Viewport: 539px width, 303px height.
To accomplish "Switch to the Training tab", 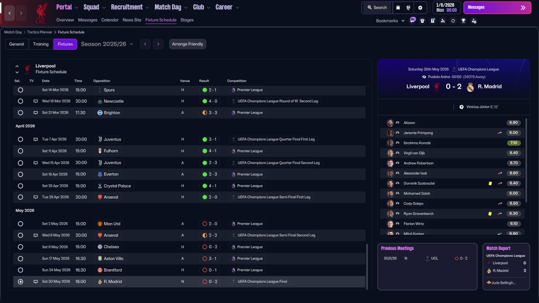I will point(41,44).
